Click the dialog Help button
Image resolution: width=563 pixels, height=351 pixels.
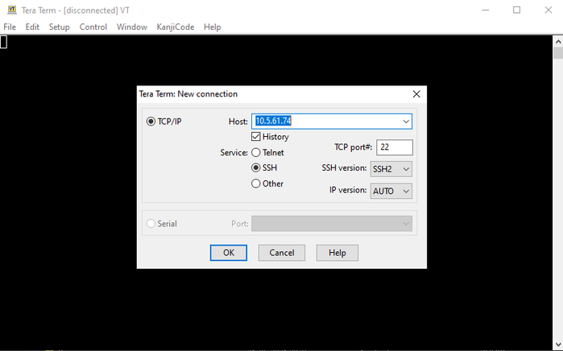coord(337,253)
